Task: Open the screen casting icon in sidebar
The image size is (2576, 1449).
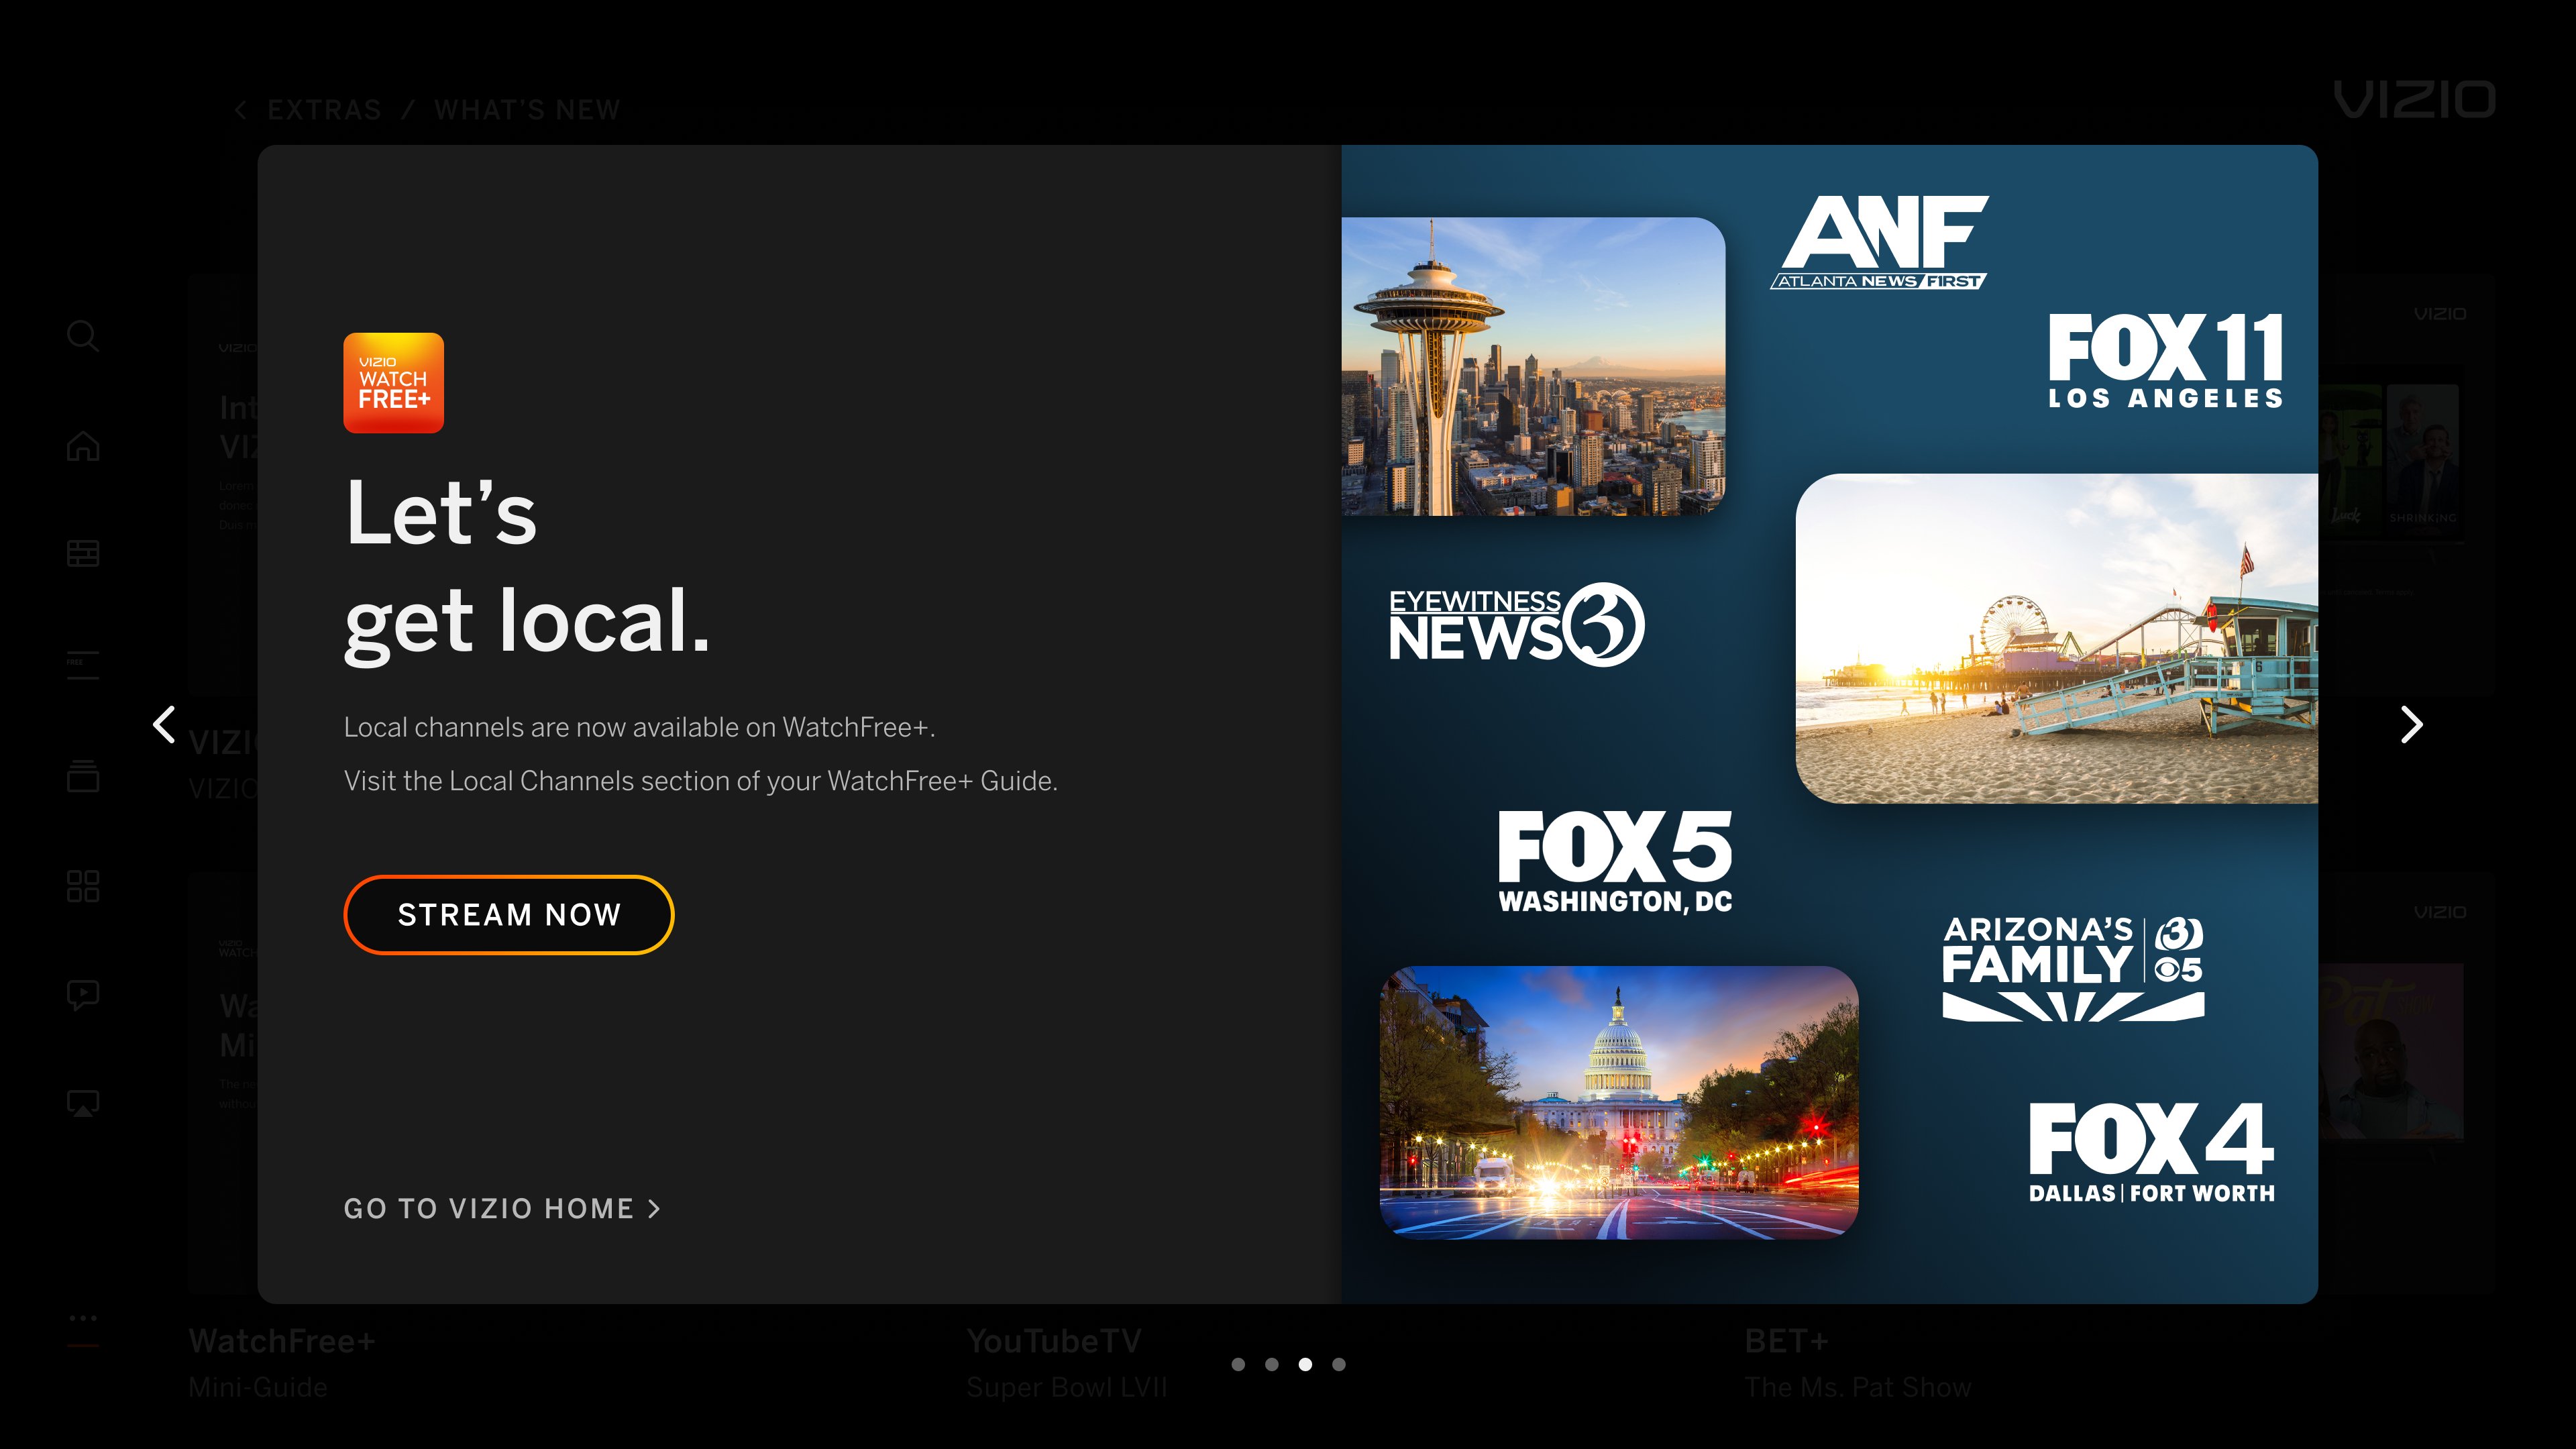Action: (83, 1103)
